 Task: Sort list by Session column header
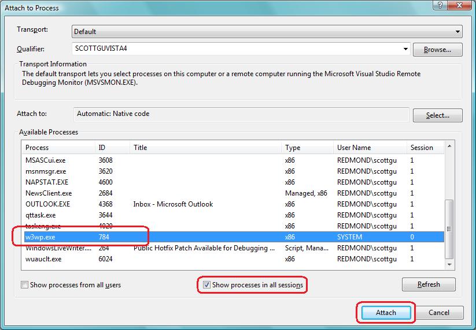(425, 148)
